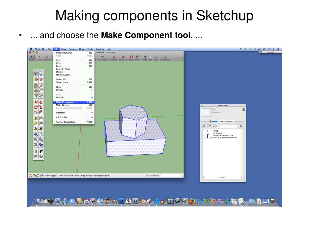Expand the Unhide submenu
This screenshot has width=309, height=231.
74,90
